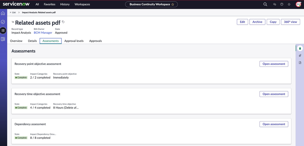Open the attachments paperclip icon
The width and height of the screenshot is (304, 146).
[300, 55]
